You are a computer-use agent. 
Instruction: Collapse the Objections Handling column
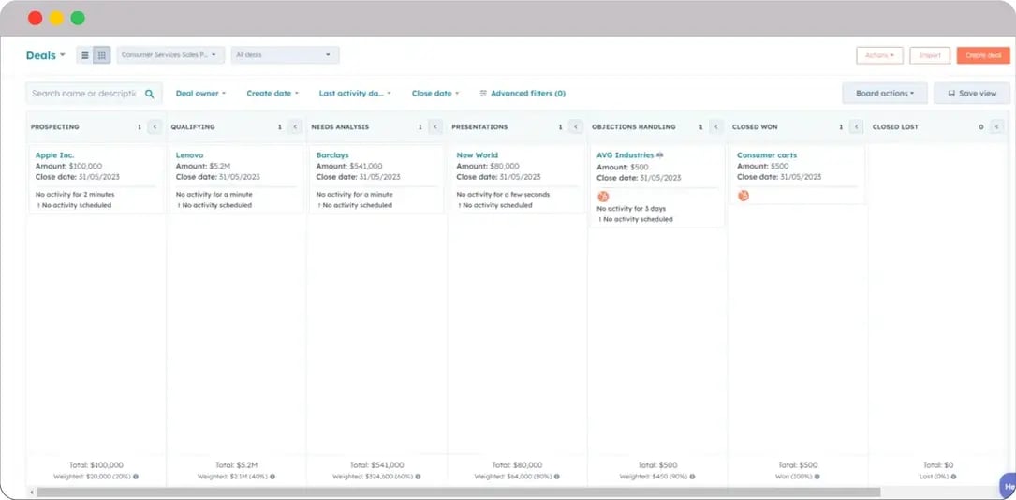click(716, 127)
